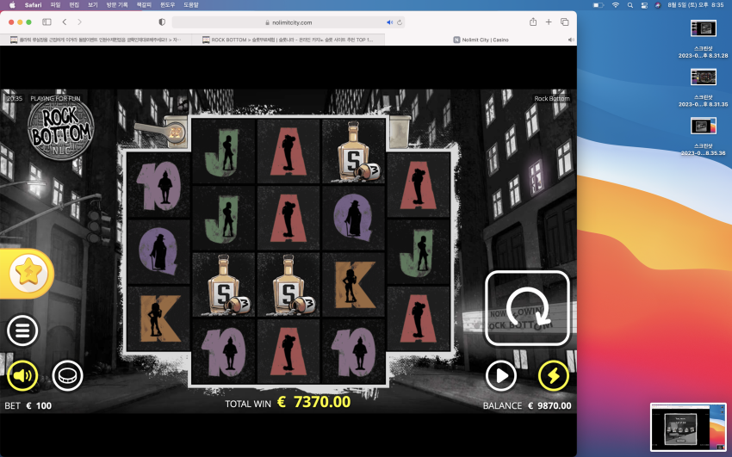The height and width of the screenshot is (457, 732).
Task: Check battery status in menu bar
Action: click(x=598, y=4)
